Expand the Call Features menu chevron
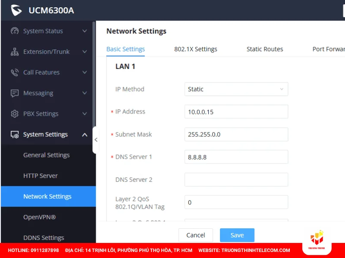Viewport: 345px width, 258px height. (85, 72)
